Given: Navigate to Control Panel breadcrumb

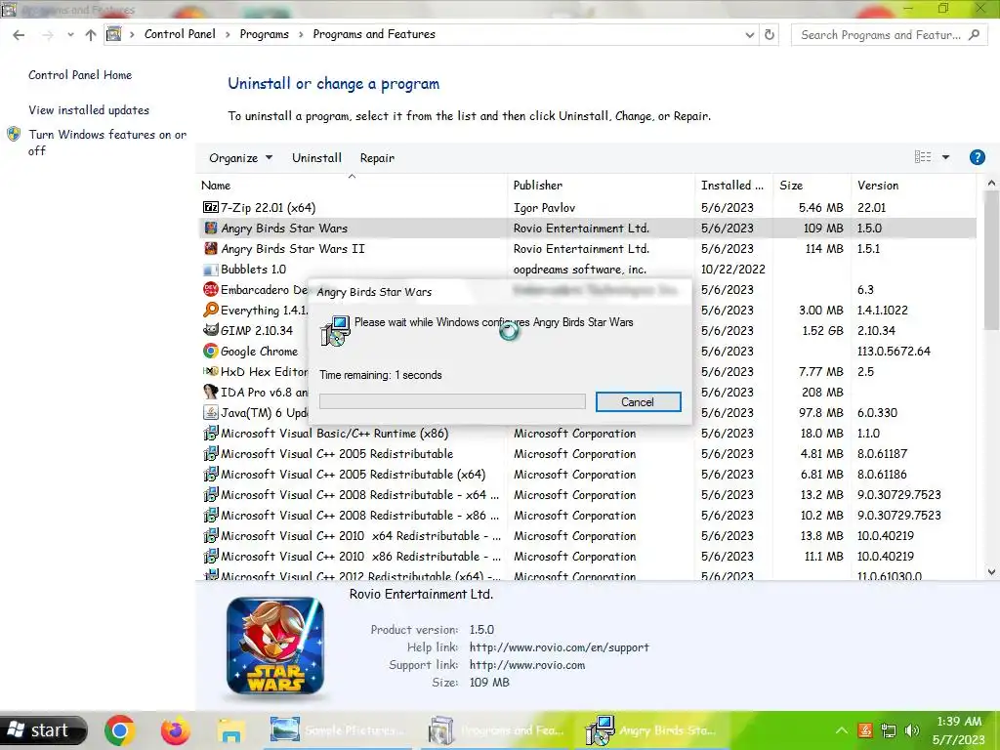Looking at the screenshot, I should (x=180, y=34).
